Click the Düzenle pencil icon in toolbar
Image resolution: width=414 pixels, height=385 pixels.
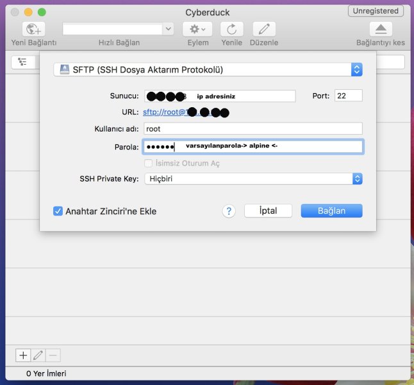pos(264,29)
